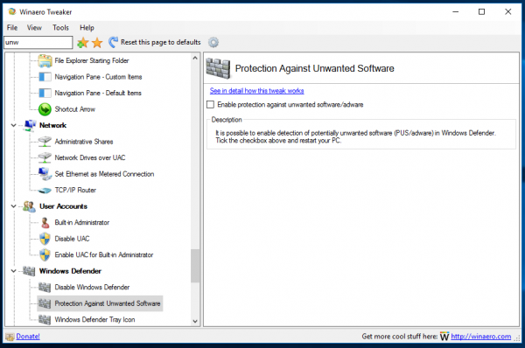Open the File menu
The image size is (525, 348).
pos(12,28)
